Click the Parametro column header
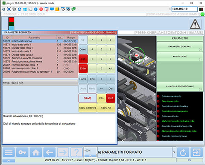This screenshot has width=205, height=165. pos(34,37)
